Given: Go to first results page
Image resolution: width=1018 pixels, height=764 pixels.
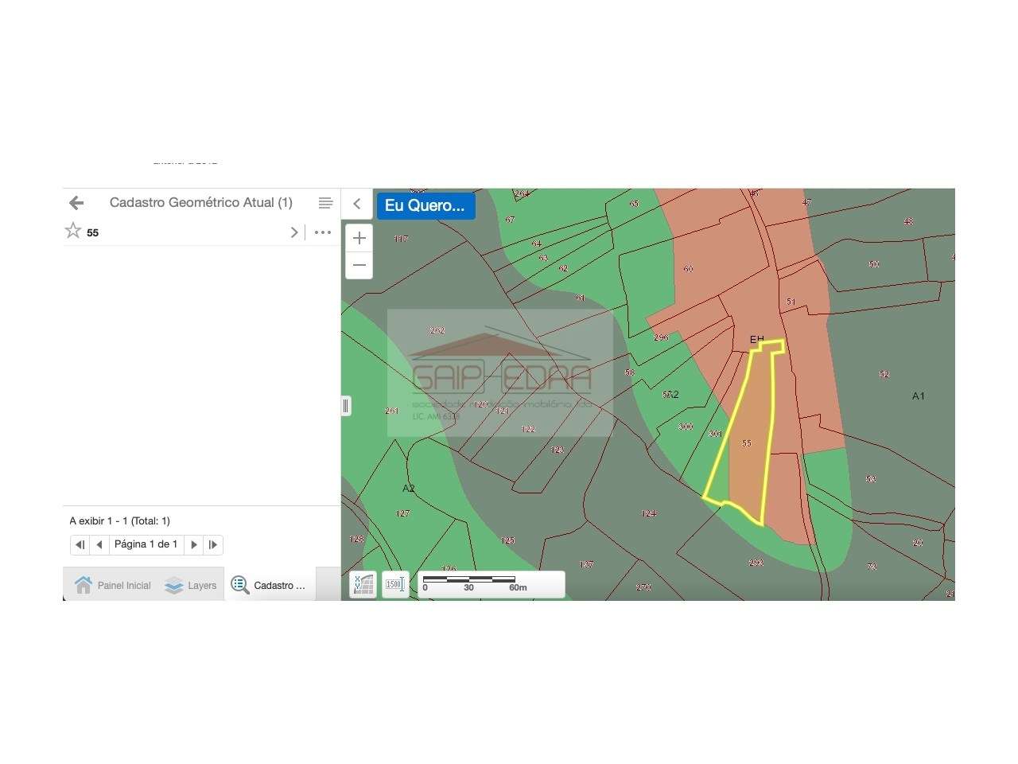Looking at the screenshot, I should (x=80, y=544).
